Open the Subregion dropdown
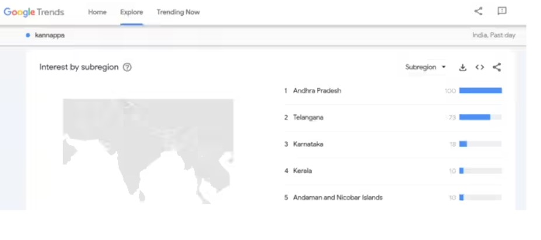 click(x=425, y=68)
